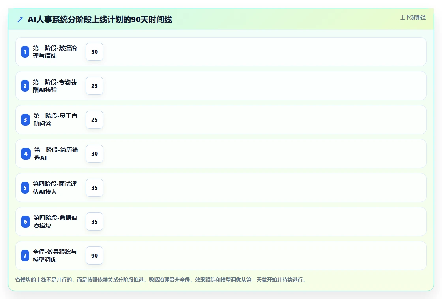Click step badge 4 for 简历筛选AI
The width and height of the screenshot is (442, 299).
pos(26,154)
